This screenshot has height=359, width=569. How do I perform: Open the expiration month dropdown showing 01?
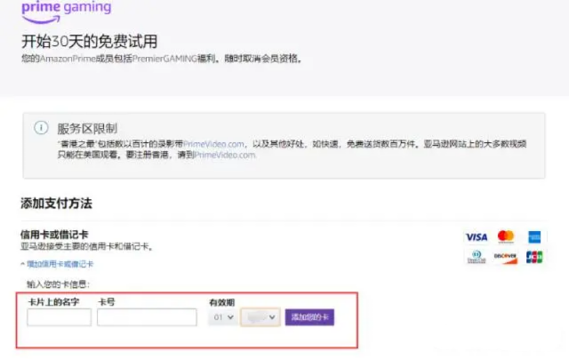coord(221,316)
